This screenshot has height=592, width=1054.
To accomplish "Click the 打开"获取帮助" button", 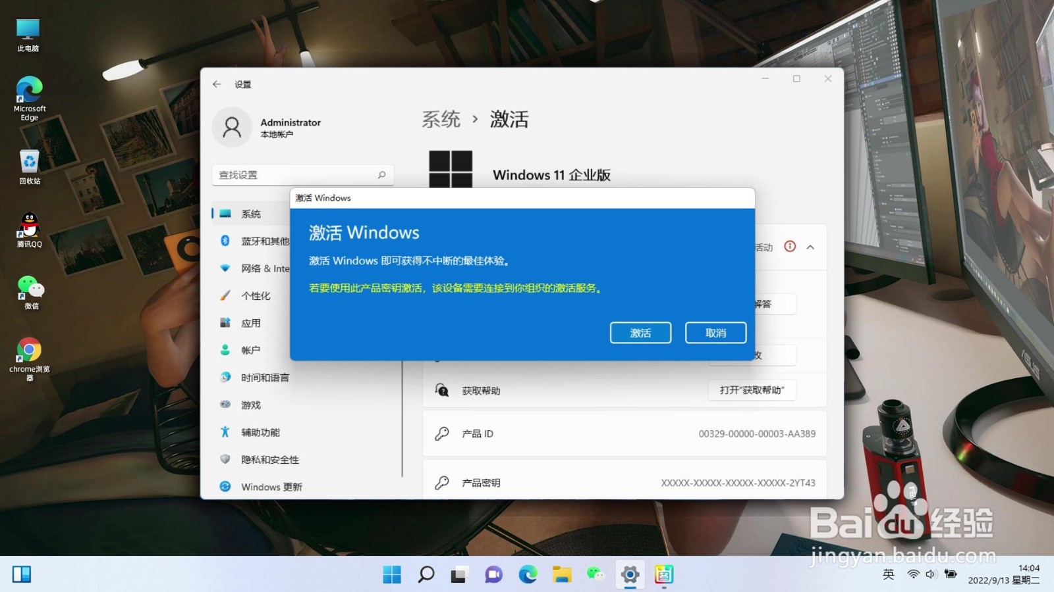I will pos(752,390).
